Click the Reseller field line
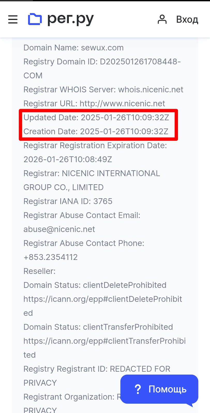 (39, 271)
